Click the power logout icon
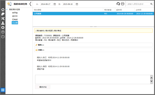The height and width of the screenshot is (95, 155). pyautogui.click(x=3, y=36)
